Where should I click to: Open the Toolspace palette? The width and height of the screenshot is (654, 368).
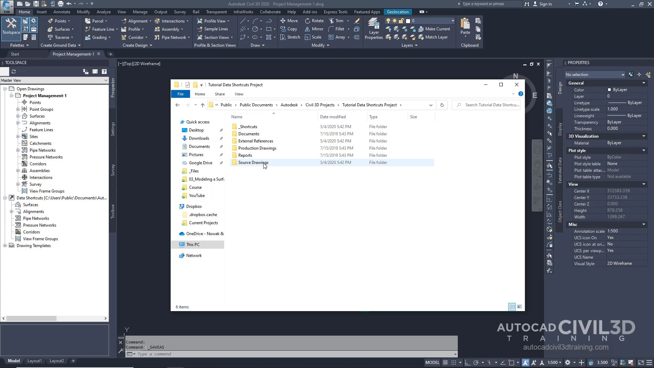coord(11,27)
